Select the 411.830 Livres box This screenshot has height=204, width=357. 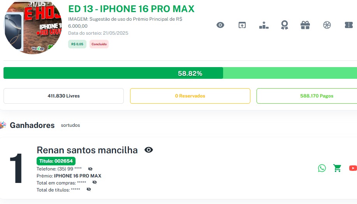coord(63,96)
